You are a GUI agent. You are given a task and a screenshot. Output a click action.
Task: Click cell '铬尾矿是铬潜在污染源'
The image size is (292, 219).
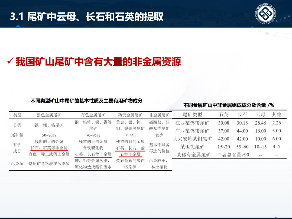coord(49,164)
